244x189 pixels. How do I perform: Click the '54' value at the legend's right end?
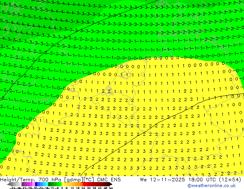pyautogui.click(x=110, y=188)
